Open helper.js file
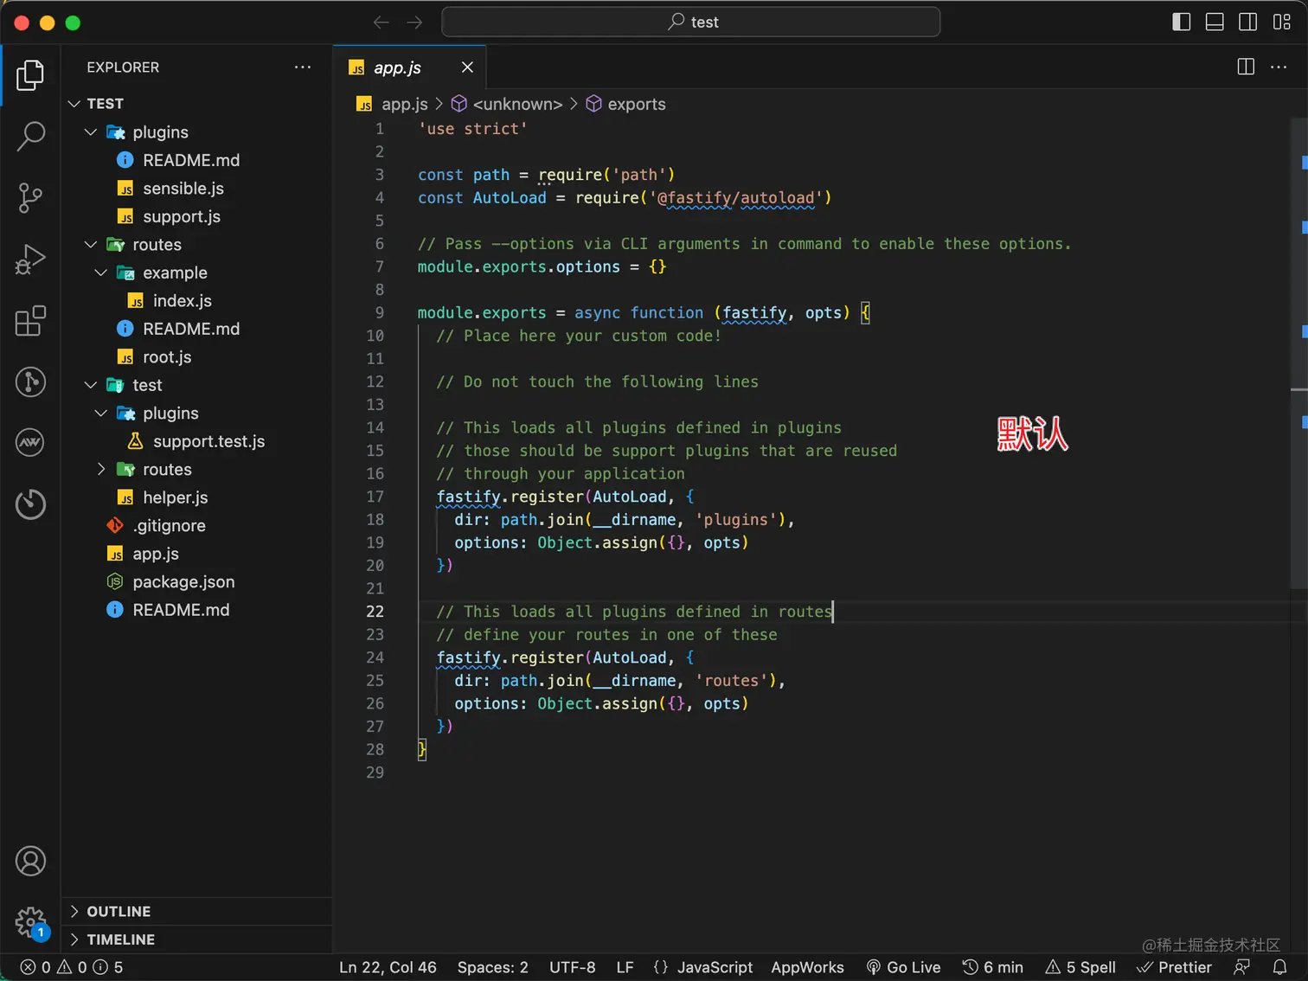 point(197,497)
